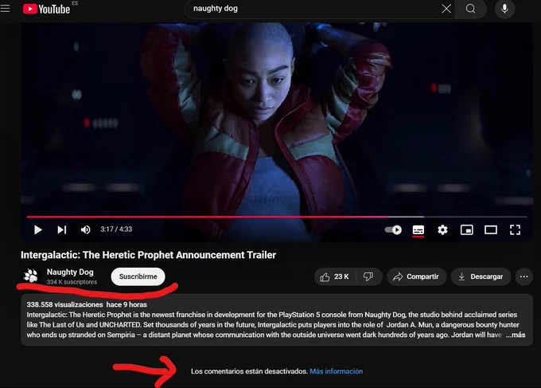Like the video with 23 K
Image resolution: width=541 pixels, height=388 pixels.
pyautogui.click(x=335, y=276)
